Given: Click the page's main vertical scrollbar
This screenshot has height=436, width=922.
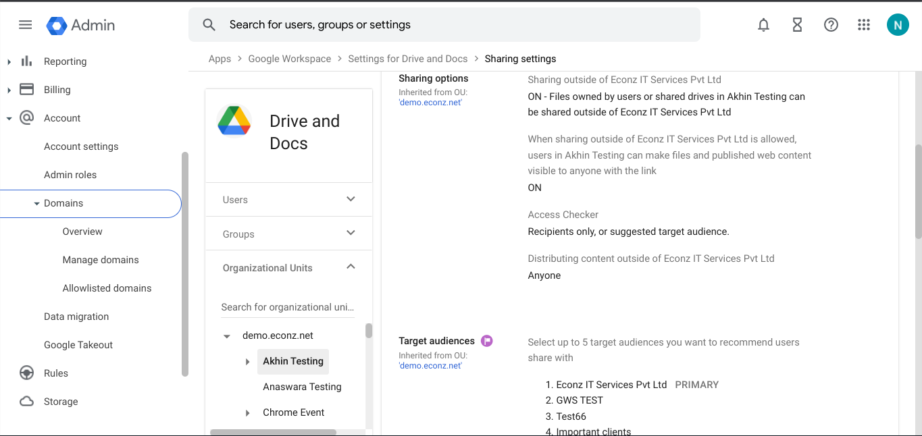Looking at the screenshot, I should pos(918,191).
